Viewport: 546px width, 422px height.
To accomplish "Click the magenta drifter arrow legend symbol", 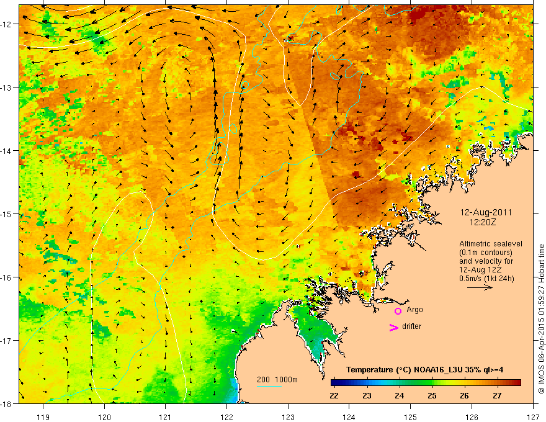I will coord(394,328).
